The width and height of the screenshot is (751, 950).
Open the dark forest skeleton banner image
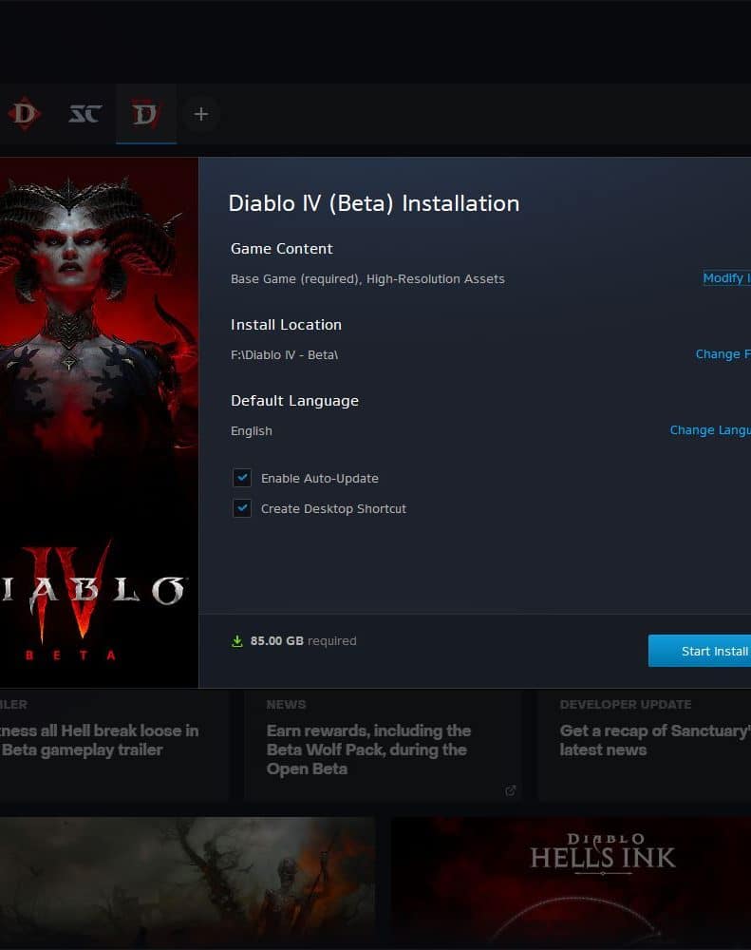coord(188,883)
